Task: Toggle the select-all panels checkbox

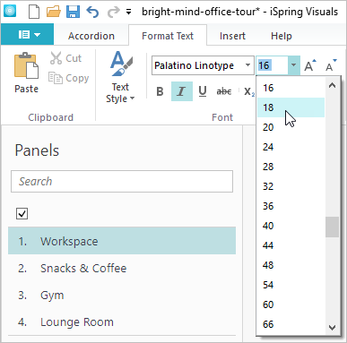Action: pyautogui.click(x=22, y=214)
